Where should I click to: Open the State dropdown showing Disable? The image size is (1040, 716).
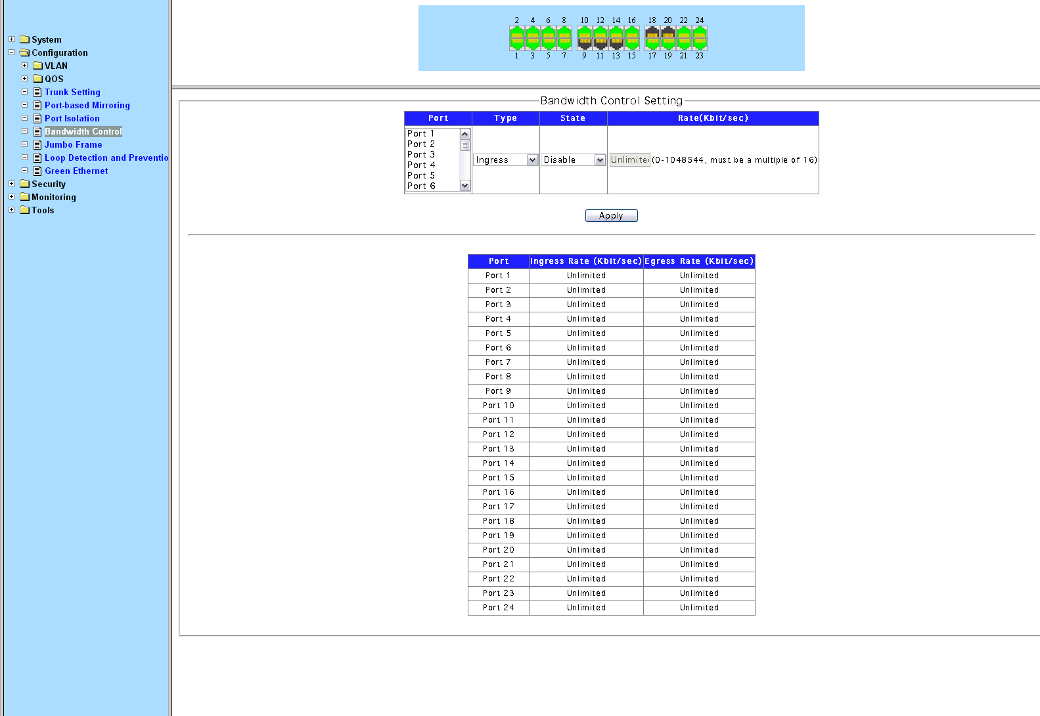(x=573, y=160)
